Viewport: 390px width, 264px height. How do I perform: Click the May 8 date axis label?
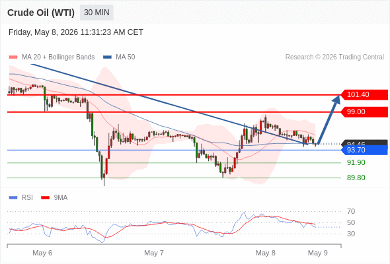click(265, 253)
